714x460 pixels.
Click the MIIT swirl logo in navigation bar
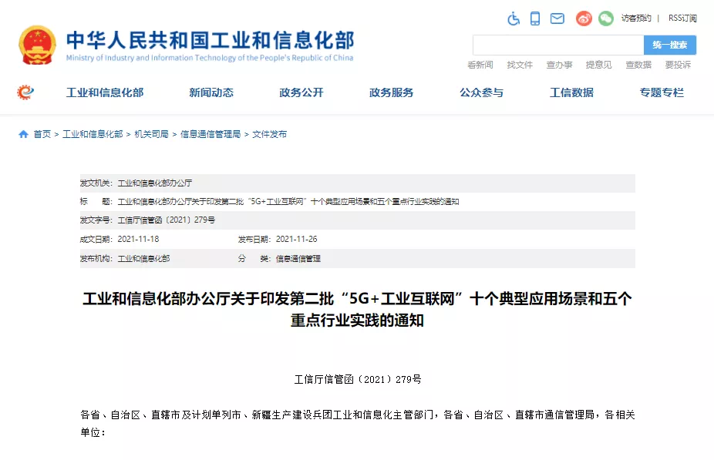[25, 92]
